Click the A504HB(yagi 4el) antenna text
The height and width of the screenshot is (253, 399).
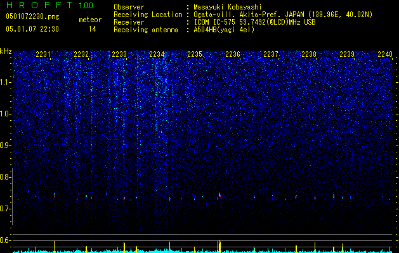(224, 30)
